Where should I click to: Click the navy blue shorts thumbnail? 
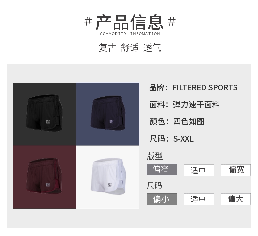108,114
